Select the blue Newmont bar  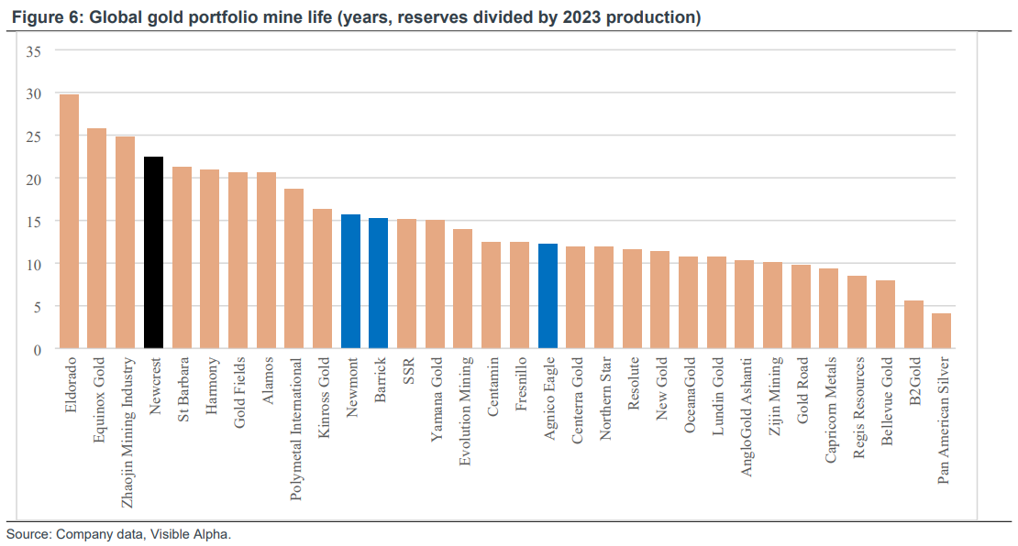(x=351, y=281)
